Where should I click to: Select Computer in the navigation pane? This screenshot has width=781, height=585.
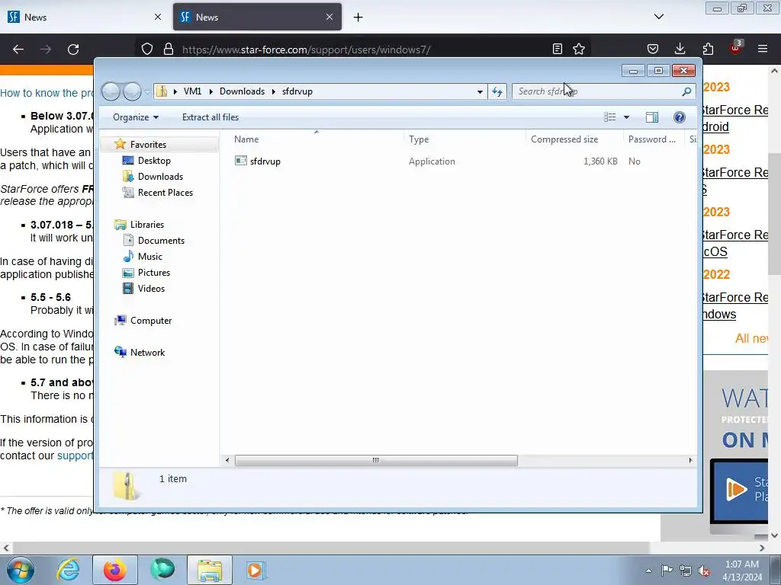151,321
